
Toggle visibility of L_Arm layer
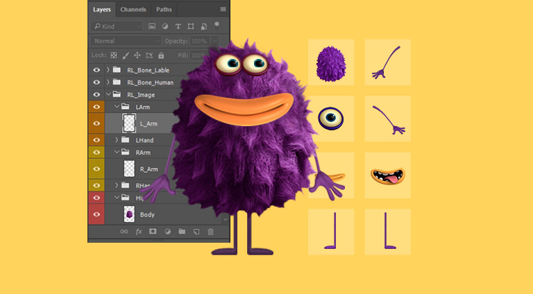point(96,123)
